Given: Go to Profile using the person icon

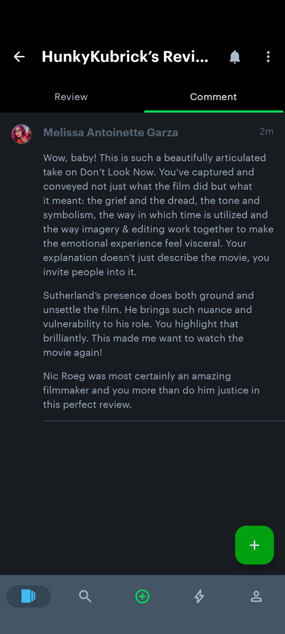Looking at the screenshot, I should [256, 596].
